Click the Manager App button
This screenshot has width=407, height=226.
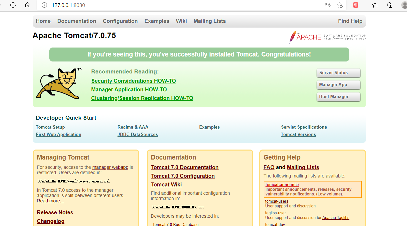tap(338, 85)
